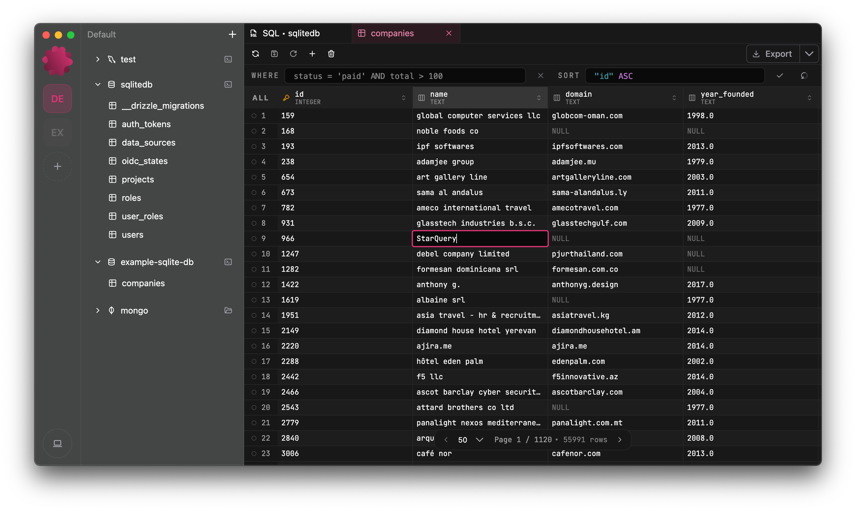Click the trash icon to delete rows
The image size is (856, 511).
coord(331,54)
